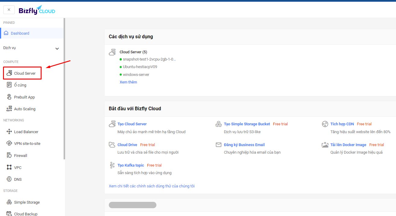Click the Business Email envelope icon
Image resolution: width=396 pixels, height=216 pixels.
(x=218, y=145)
